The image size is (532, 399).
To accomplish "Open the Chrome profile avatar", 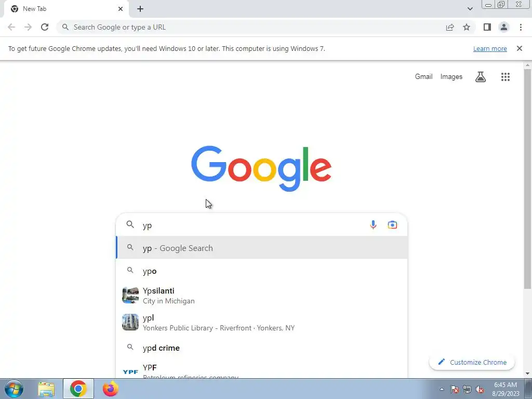I will coord(504,27).
